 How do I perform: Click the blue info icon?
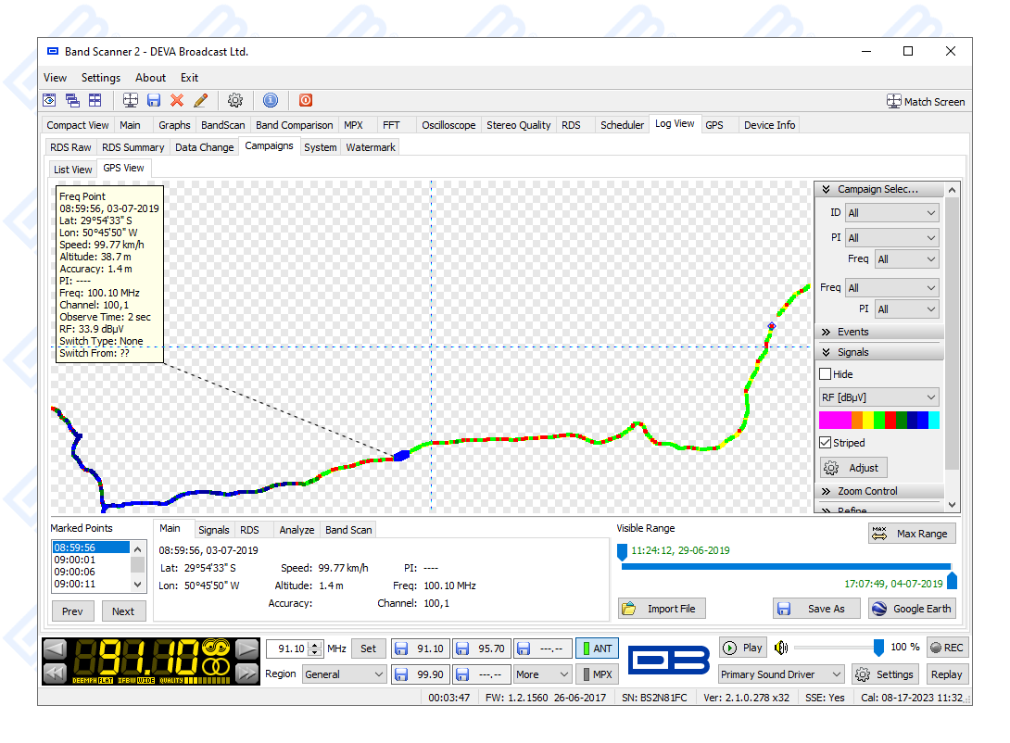pyautogui.click(x=271, y=100)
